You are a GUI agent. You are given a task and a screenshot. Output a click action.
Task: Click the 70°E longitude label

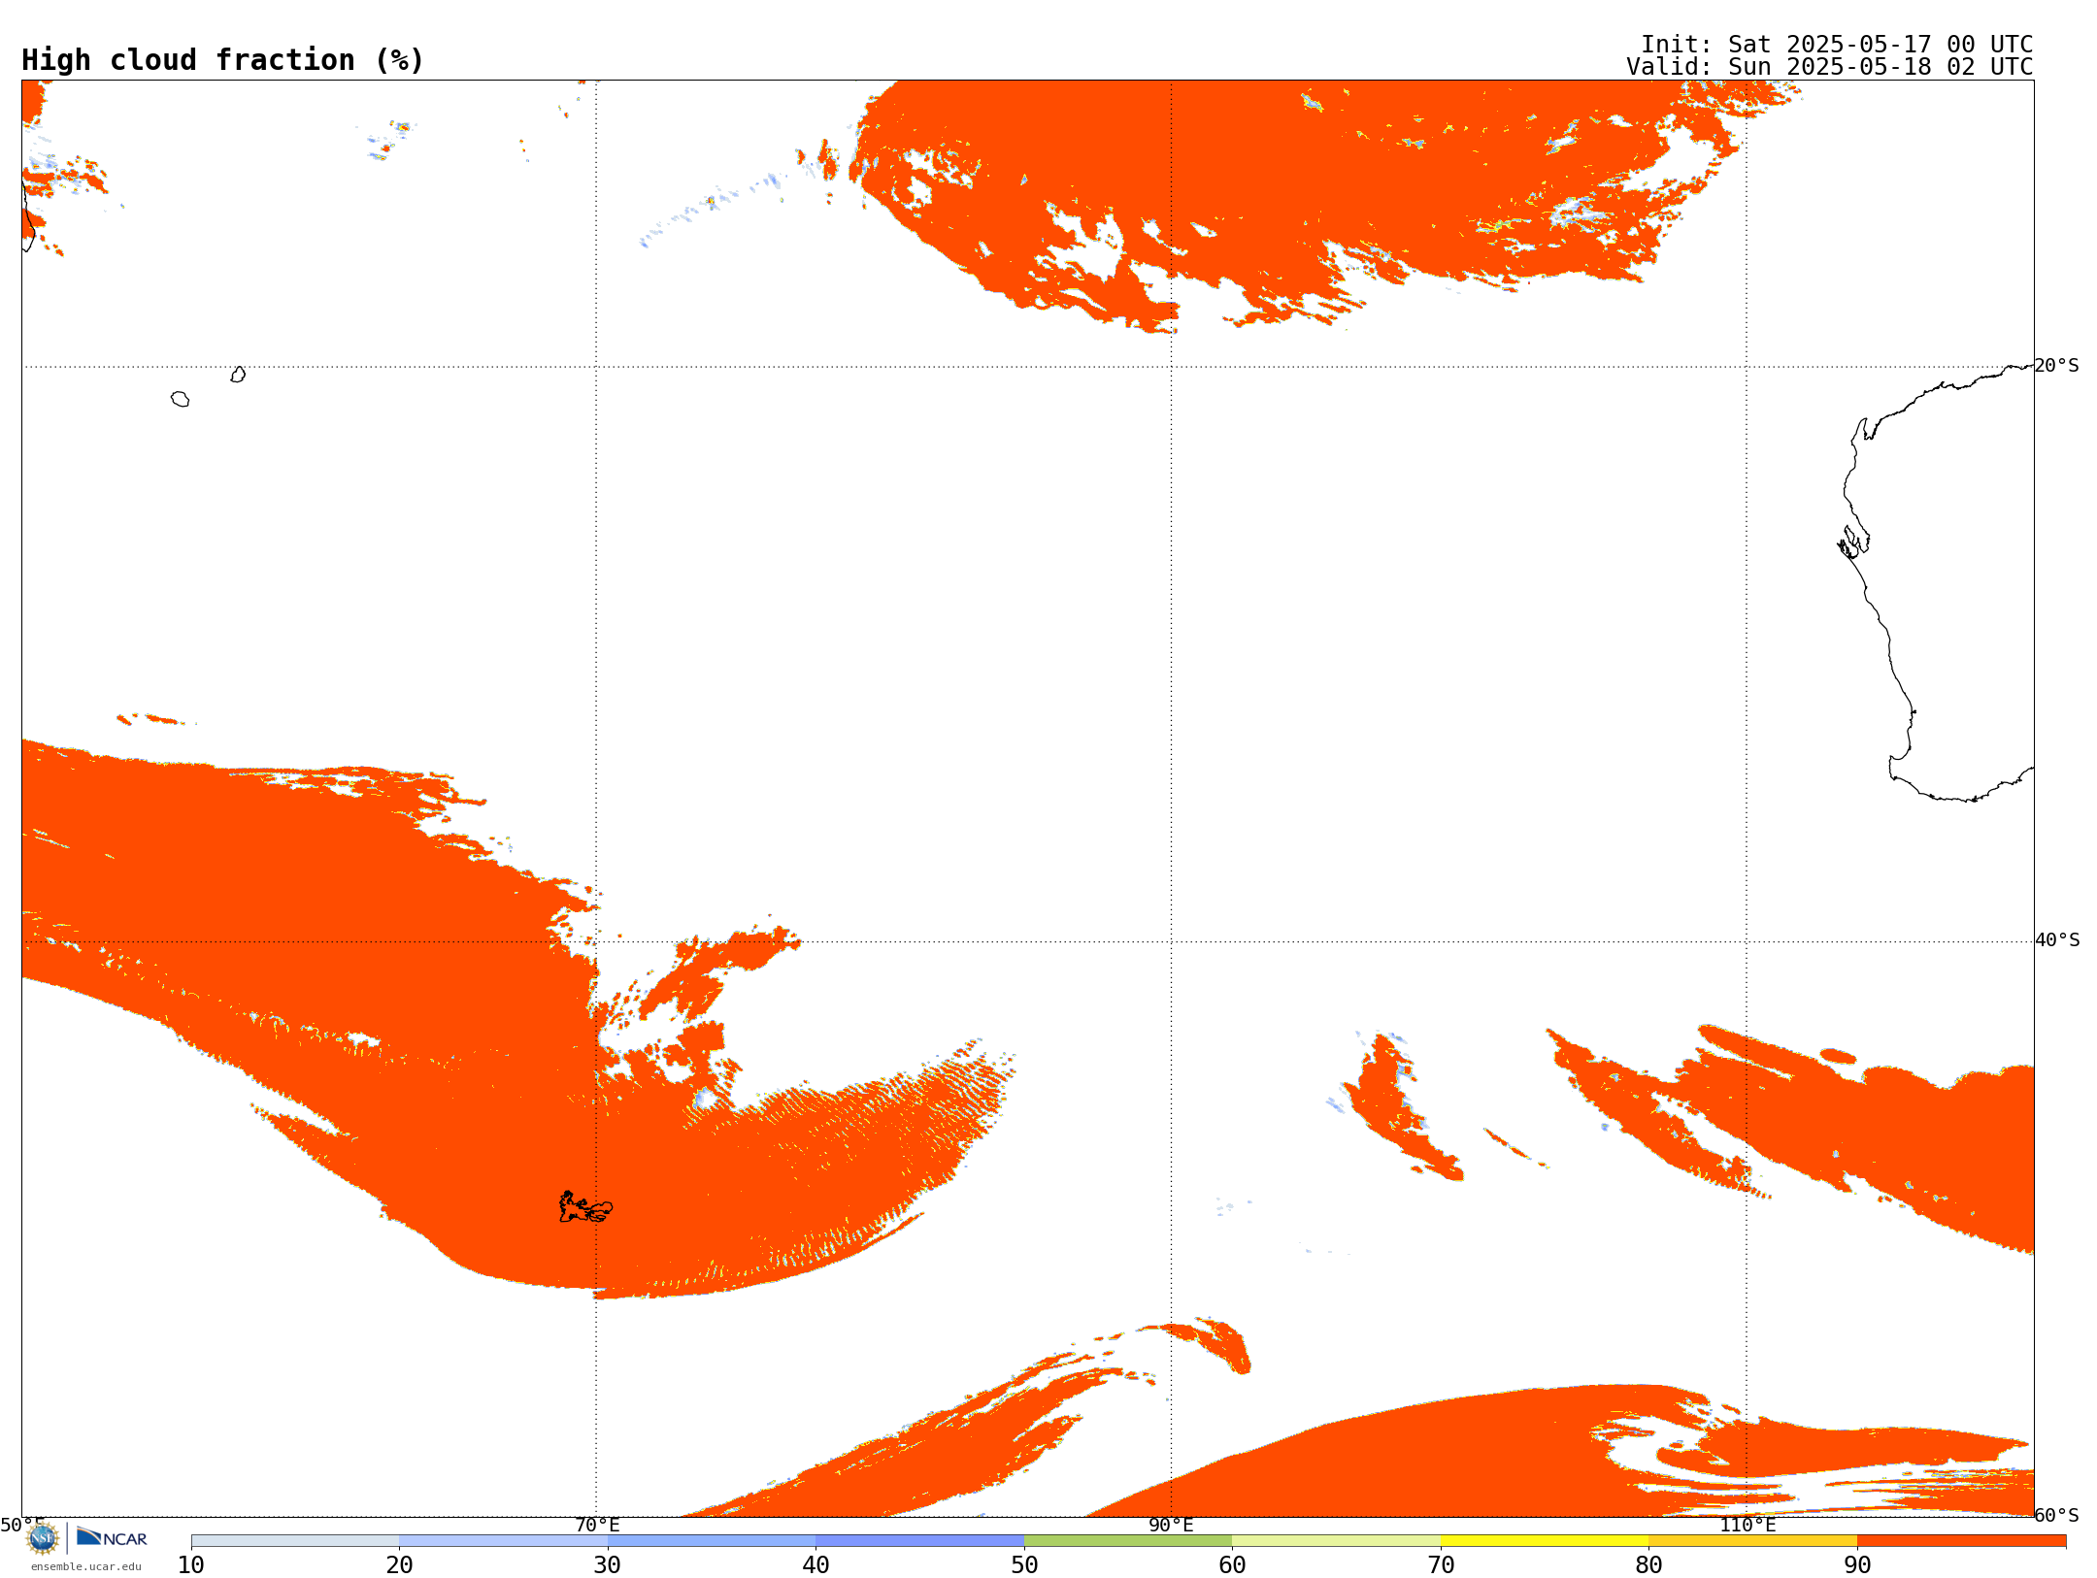[597, 1525]
